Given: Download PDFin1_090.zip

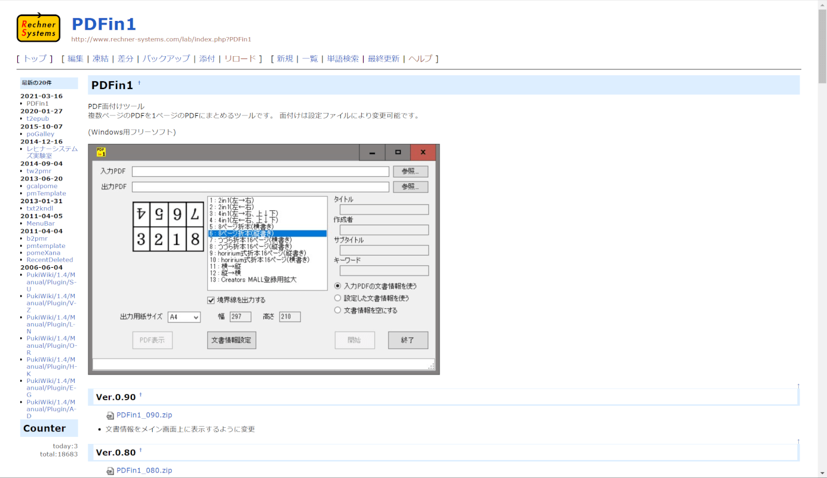Looking at the screenshot, I should click(x=144, y=415).
